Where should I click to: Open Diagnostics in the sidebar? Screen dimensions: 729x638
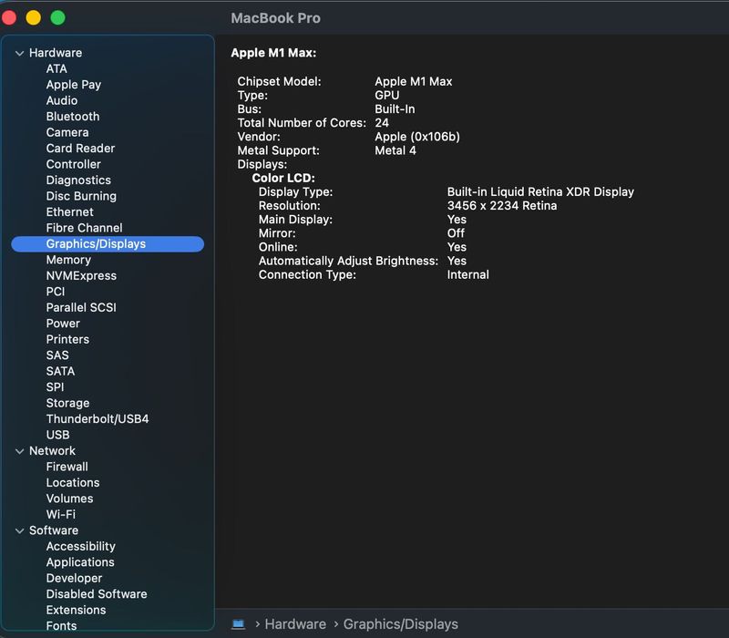click(78, 180)
